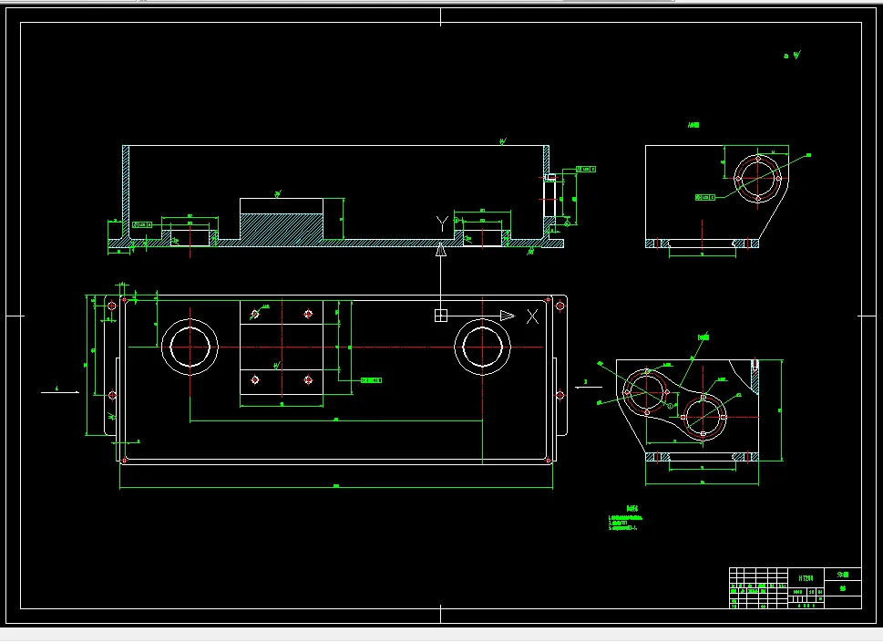Select the tolerance frame at section view right boss
The width and height of the screenshot is (883, 643).
[586, 169]
